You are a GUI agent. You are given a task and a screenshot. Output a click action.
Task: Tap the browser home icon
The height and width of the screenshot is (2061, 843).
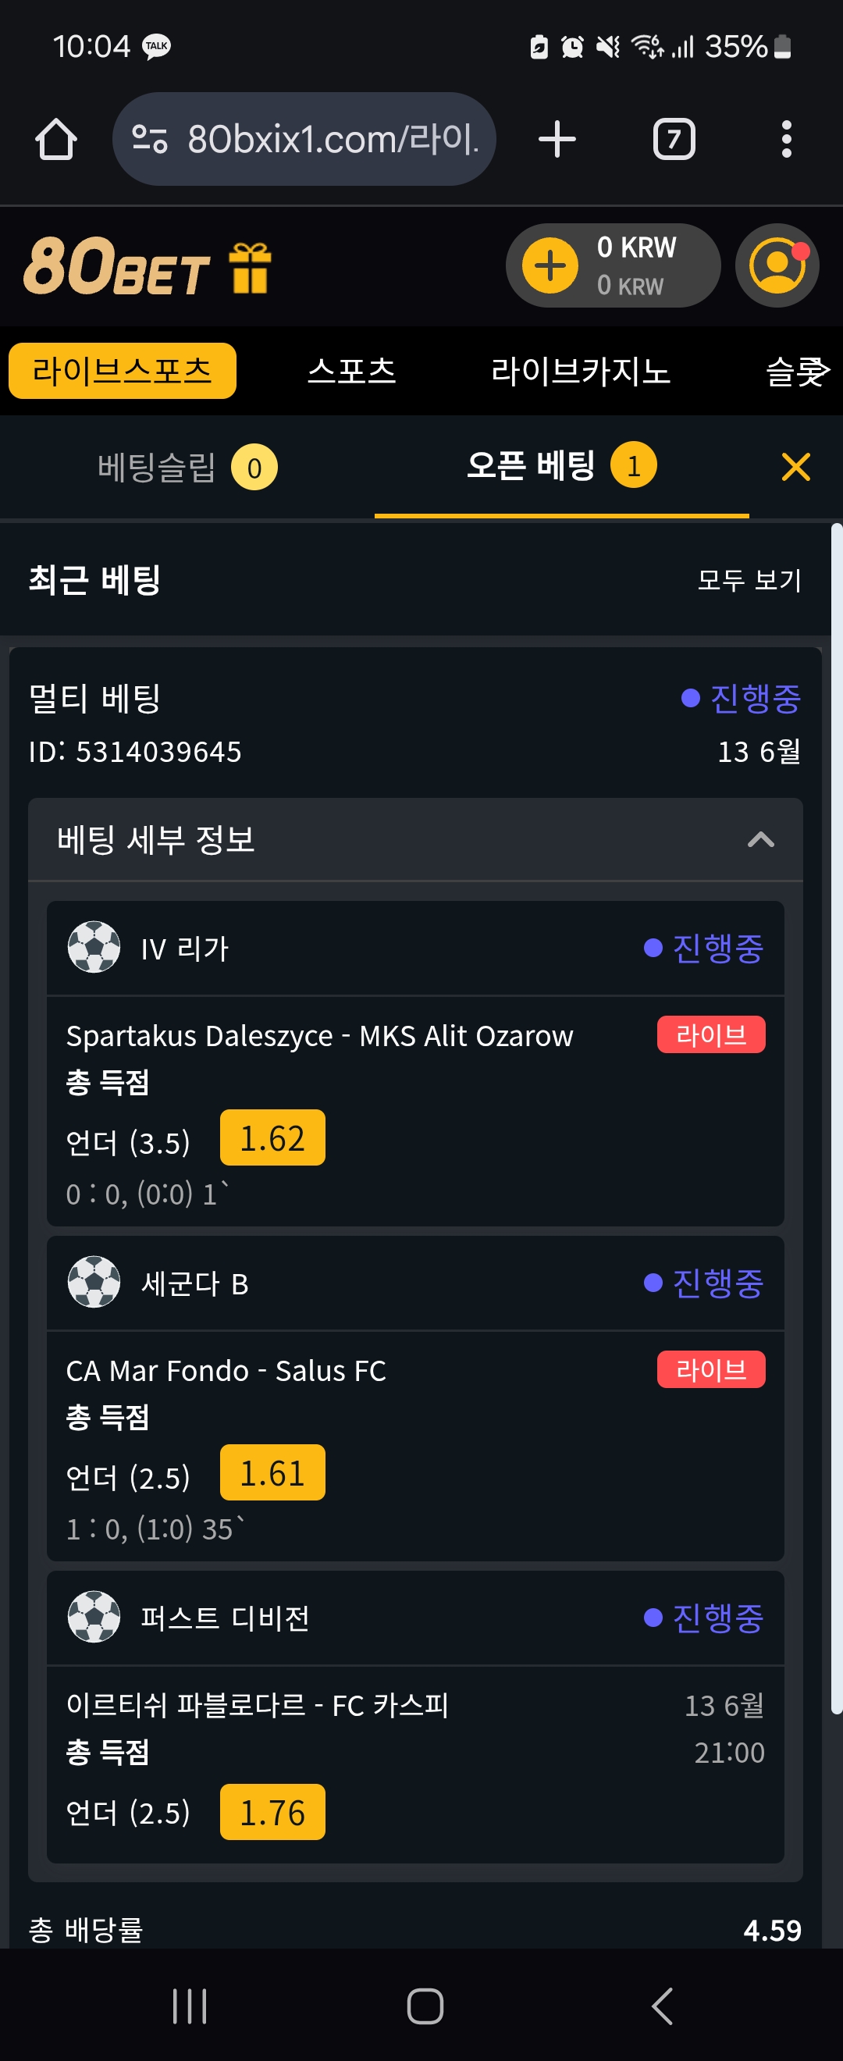point(56,139)
